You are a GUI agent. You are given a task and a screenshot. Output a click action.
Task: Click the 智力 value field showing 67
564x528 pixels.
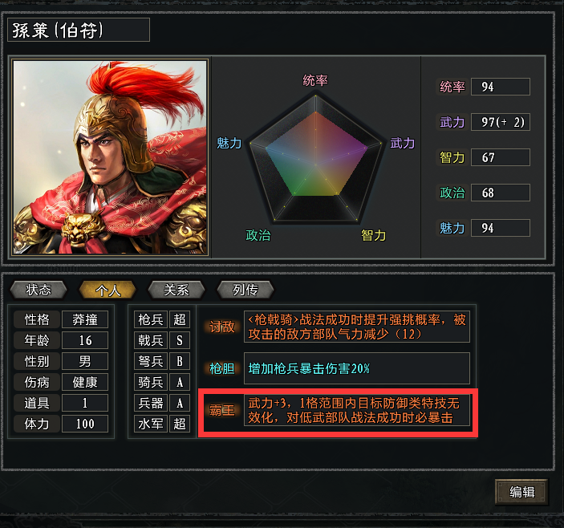501,157
